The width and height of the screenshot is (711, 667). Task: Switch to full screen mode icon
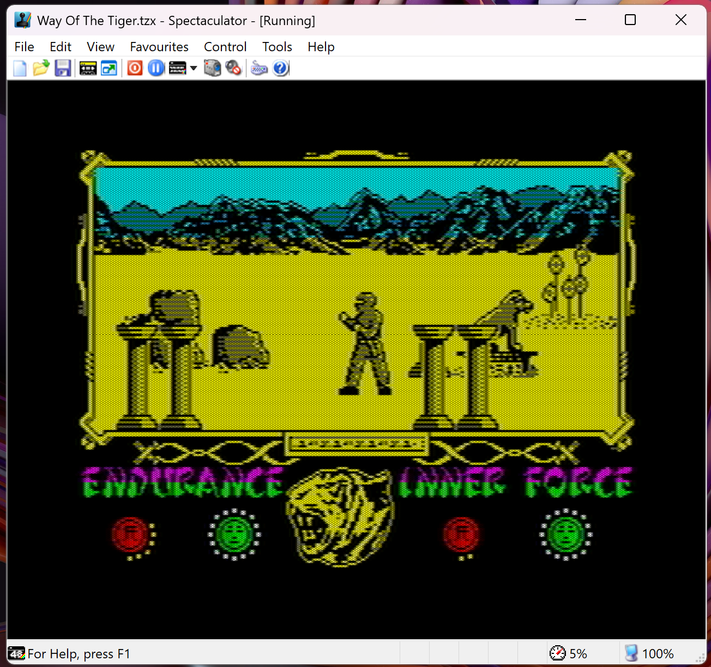click(109, 69)
